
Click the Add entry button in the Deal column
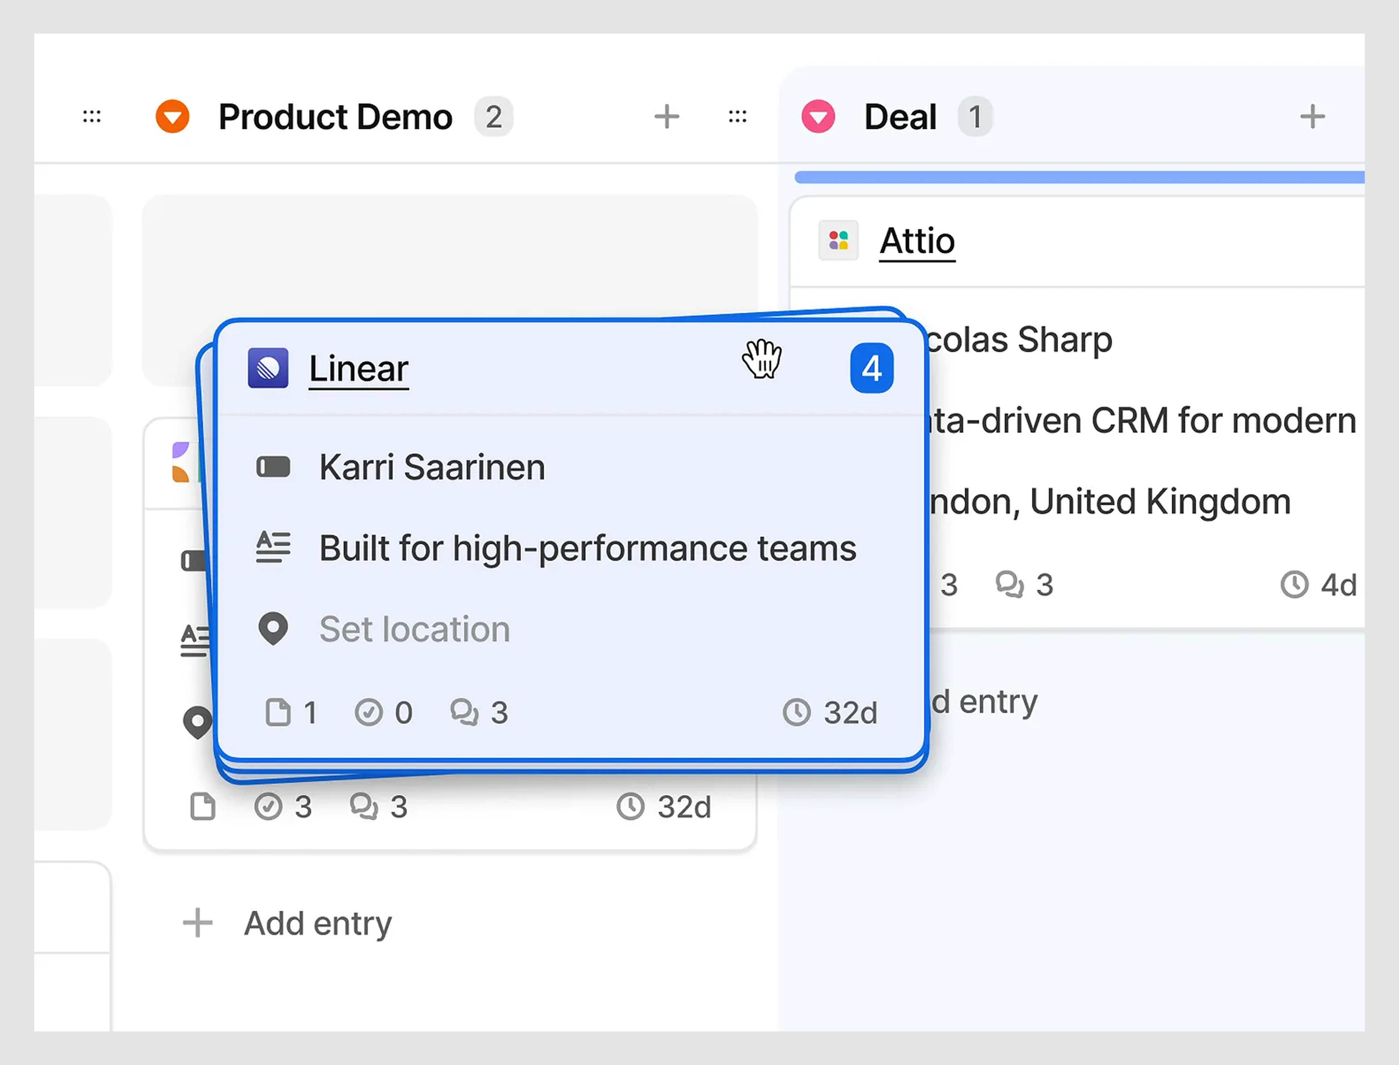(x=984, y=702)
